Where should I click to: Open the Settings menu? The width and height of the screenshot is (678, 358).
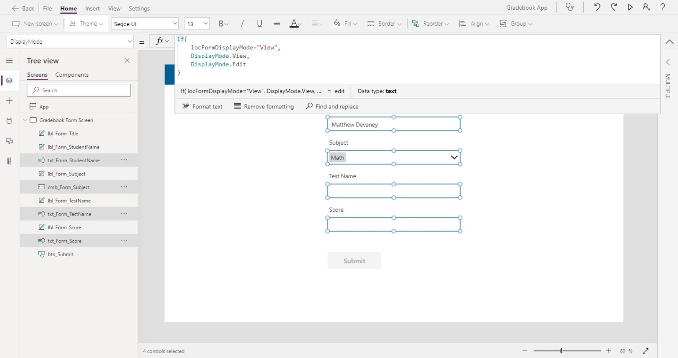point(139,8)
